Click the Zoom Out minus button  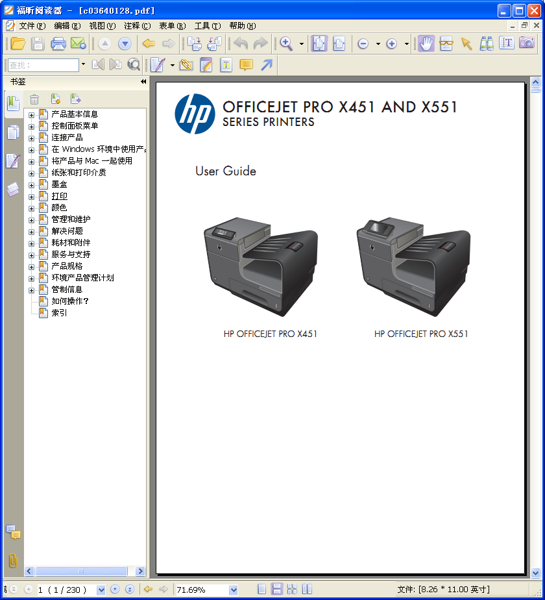pyautogui.click(x=363, y=44)
